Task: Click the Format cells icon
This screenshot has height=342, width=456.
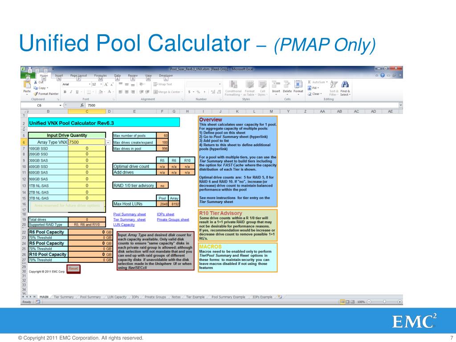Action: (x=298, y=85)
